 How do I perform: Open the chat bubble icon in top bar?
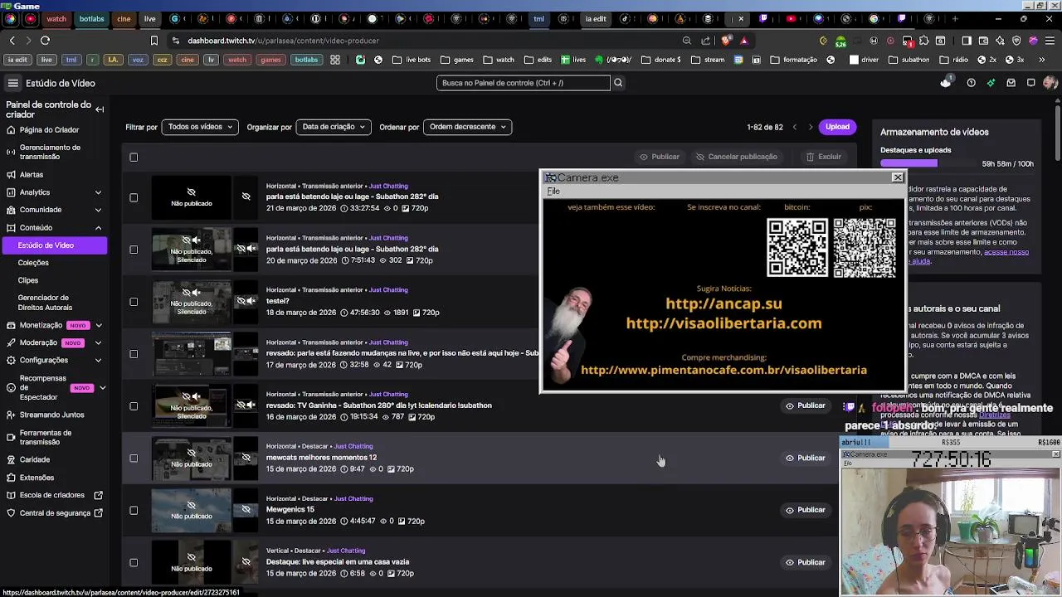[x=1030, y=83]
